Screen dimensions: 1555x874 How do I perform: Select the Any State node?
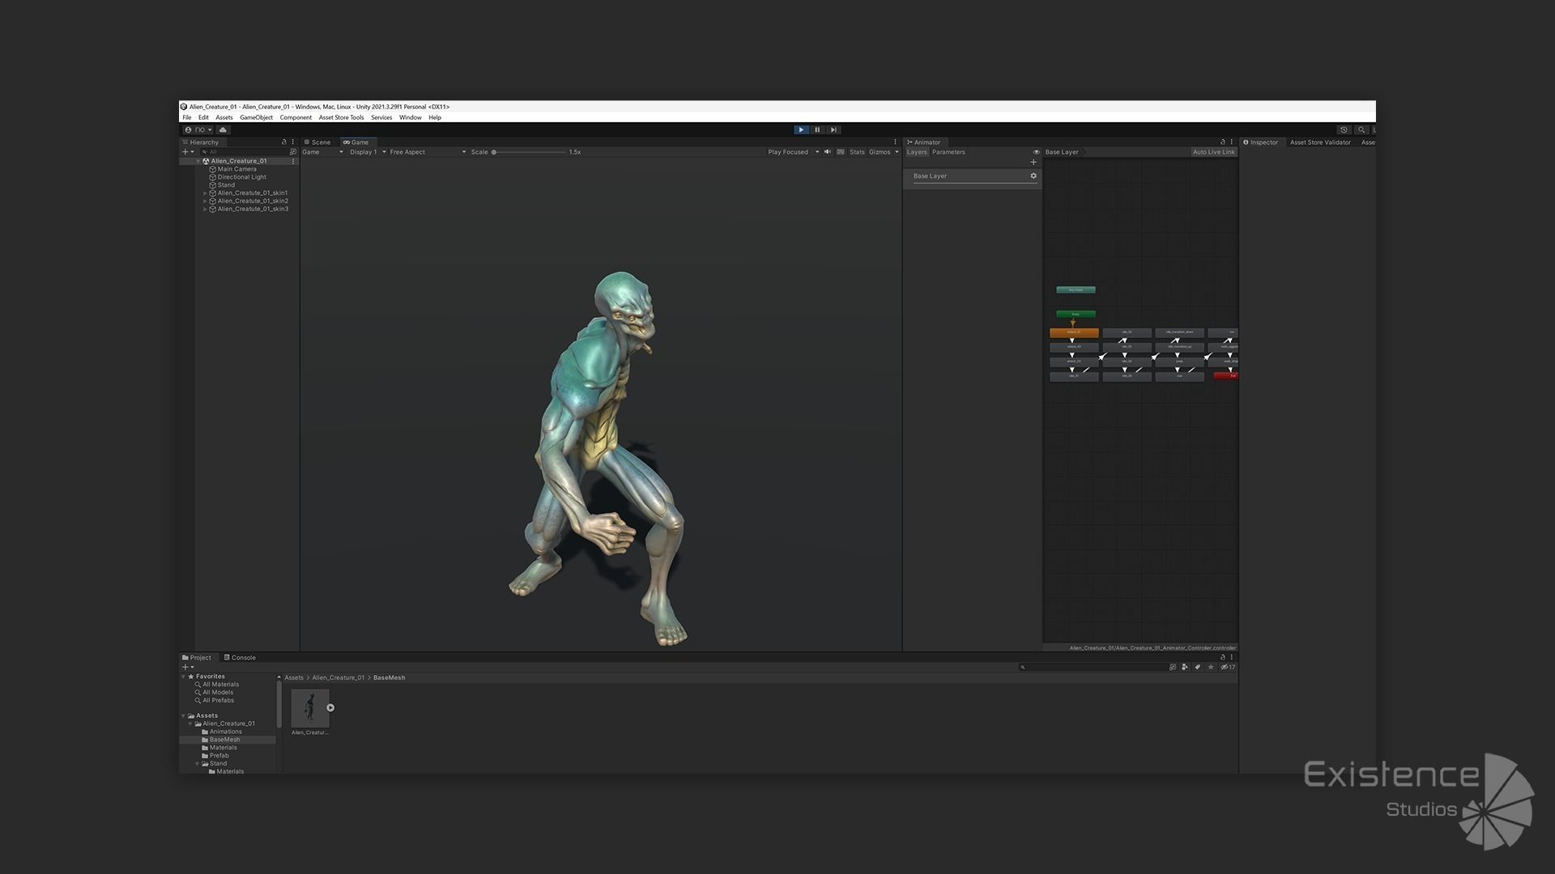1076,290
